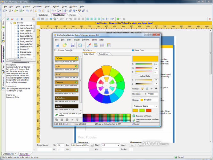Screen dimensions: 213x160
Task: Click the Color Schemer open folder icon
Action: (64, 45)
